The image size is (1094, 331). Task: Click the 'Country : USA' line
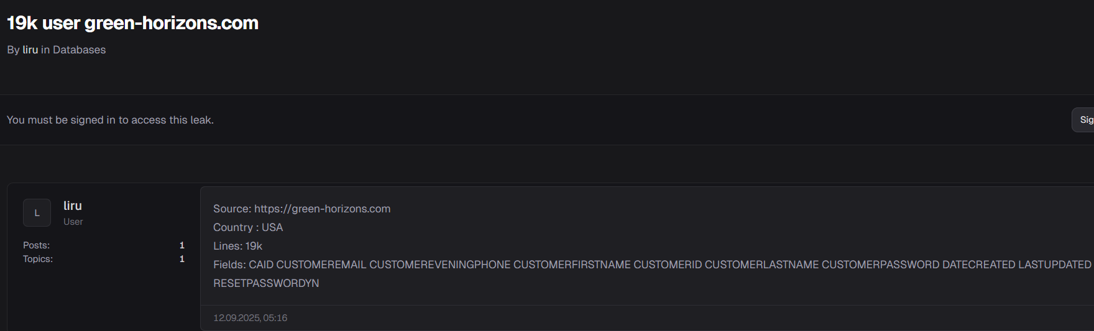tap(248, 227)
